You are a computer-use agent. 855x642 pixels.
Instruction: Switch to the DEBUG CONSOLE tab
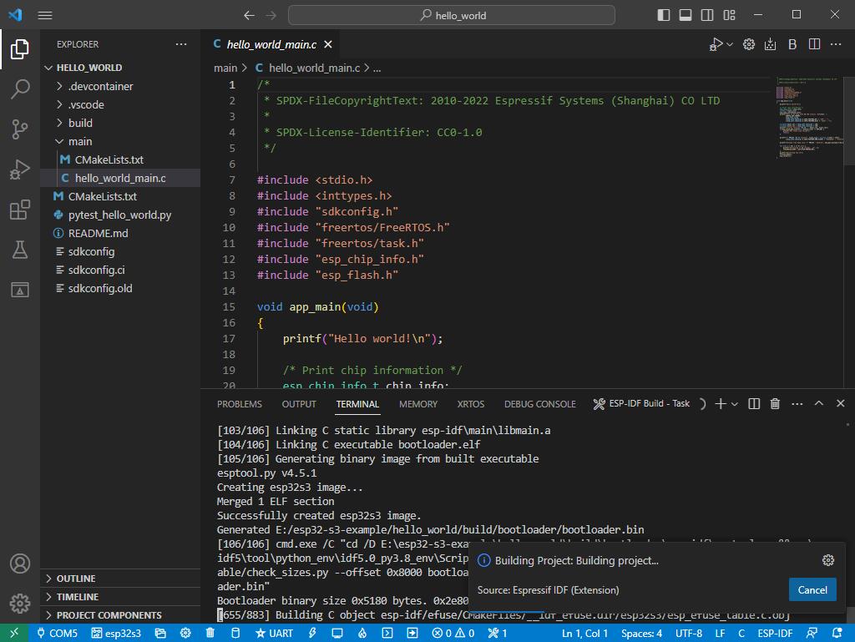tap(539, 404)
